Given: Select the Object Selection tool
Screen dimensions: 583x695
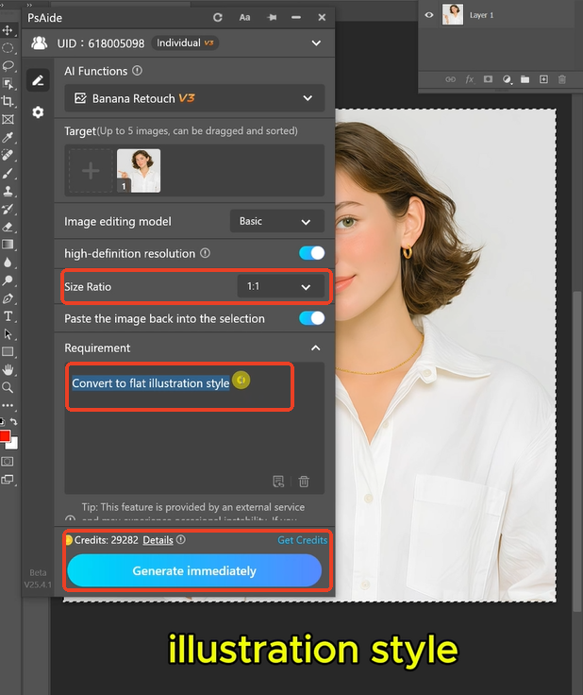Looking at the screenshot, I should pyautogui.click(x=8, y=84).
